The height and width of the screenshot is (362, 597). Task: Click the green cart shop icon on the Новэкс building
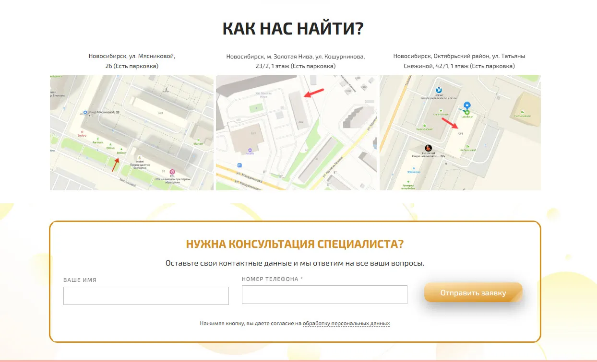pyautogui.click(x=441, y=110)
